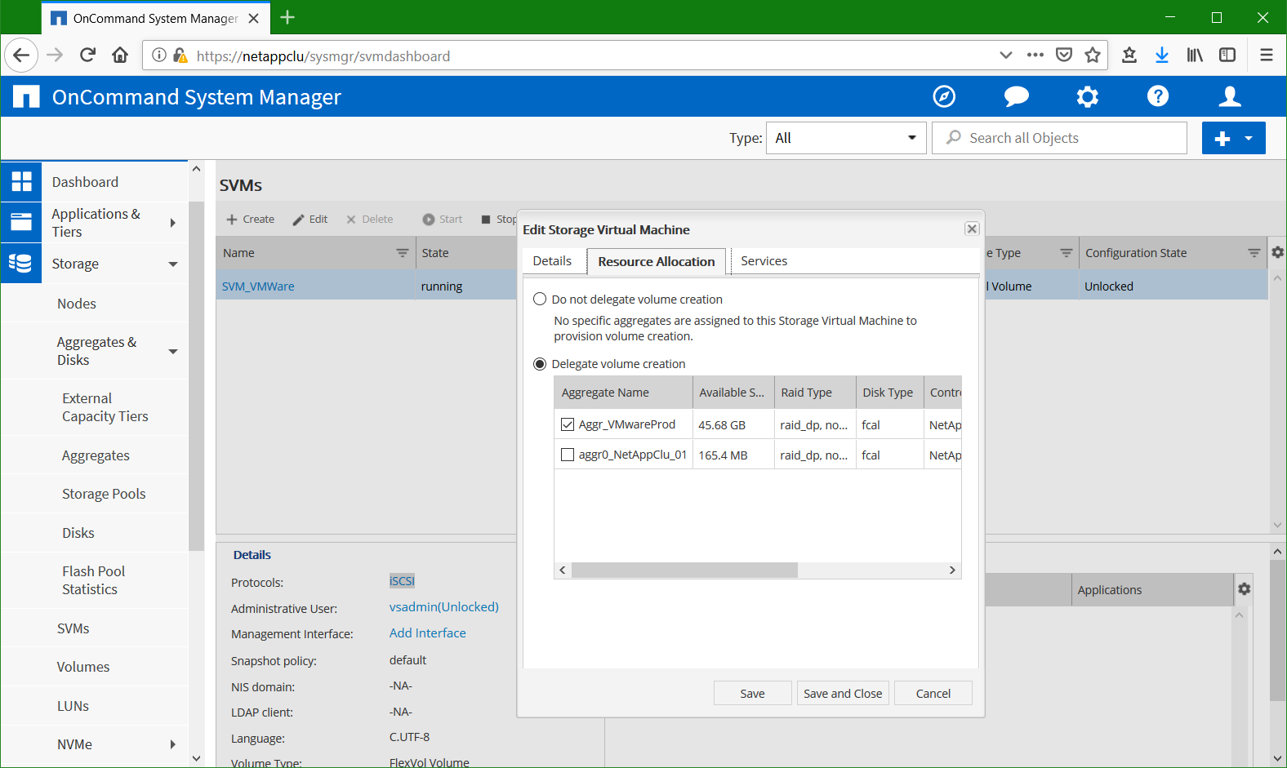Open a new browser tab
Viewport: 1287px width, 768px height.
point(287,17)
